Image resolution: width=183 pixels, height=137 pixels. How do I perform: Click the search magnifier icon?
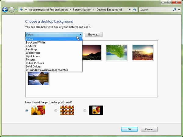pyautogui.click(x=174, y=9)
